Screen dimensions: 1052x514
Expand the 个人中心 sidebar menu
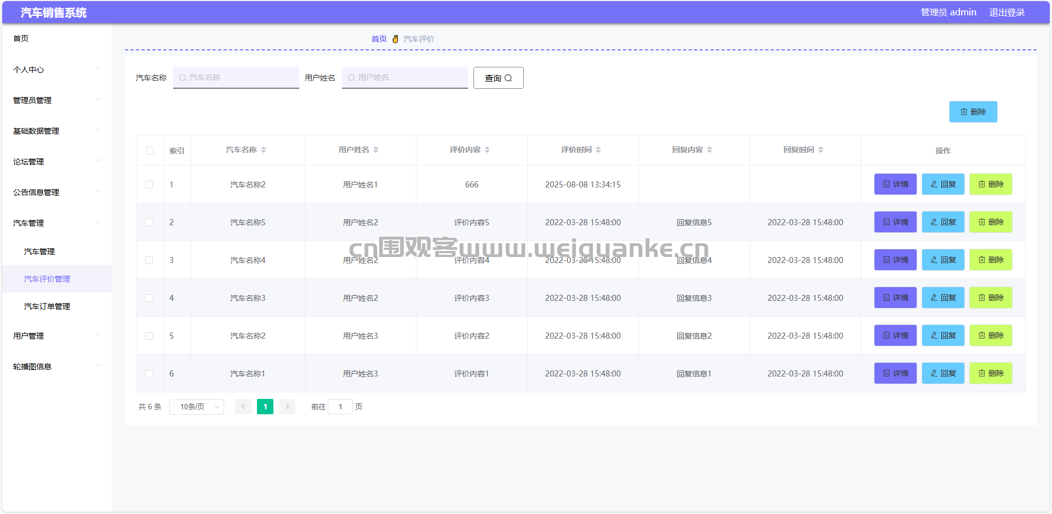tap(57, 70)
